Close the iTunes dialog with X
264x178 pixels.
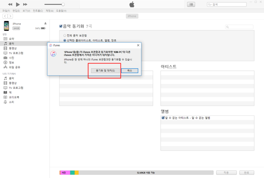(x=138, y=45)
